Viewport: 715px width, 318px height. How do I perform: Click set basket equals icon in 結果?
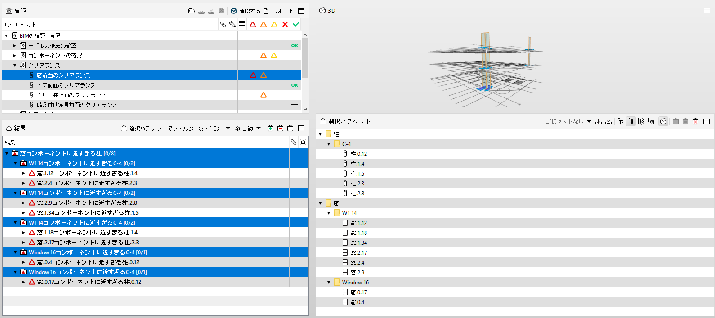point(290,128)
